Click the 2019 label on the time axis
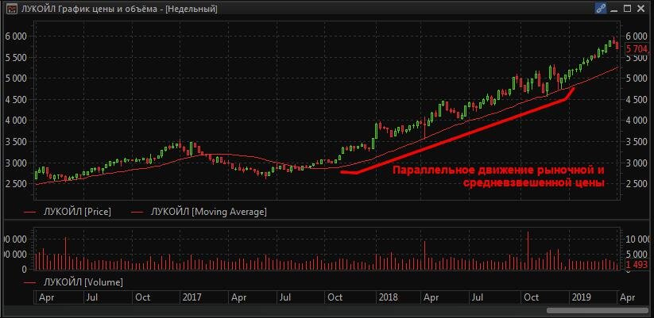This screenshot has width=654, height=318. (x=581, y=297)
